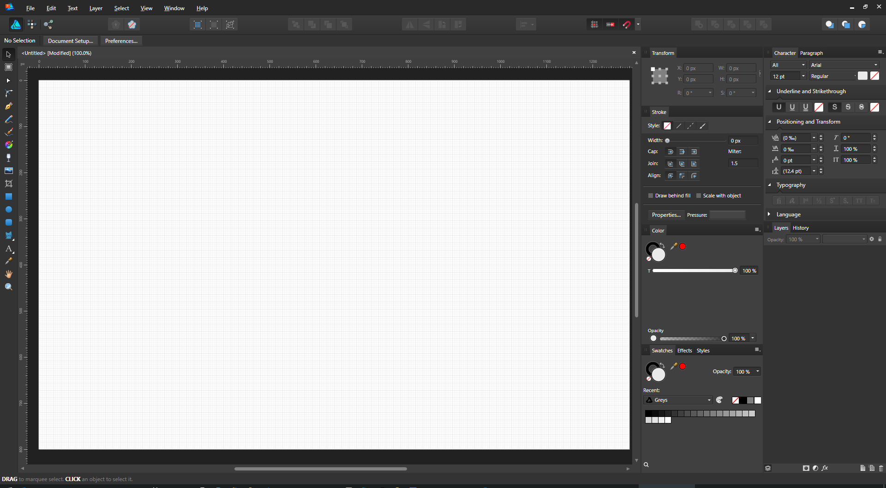This screenshot has height=488, width=886.
Task: Open layer effects fx at Layers panel bottom
Action: tap(825, 468)
